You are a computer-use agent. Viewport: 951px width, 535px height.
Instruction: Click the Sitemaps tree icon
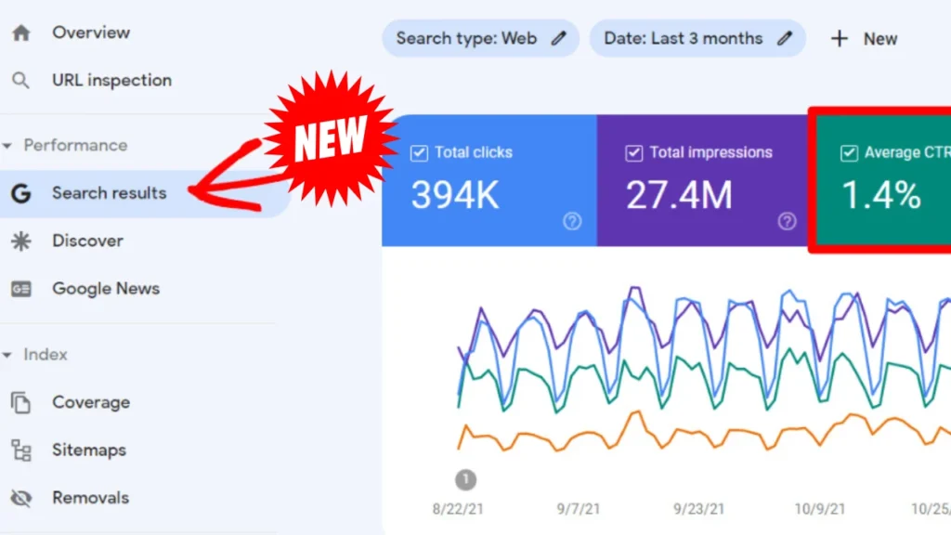pyautogui.click(x=21, y=450)
